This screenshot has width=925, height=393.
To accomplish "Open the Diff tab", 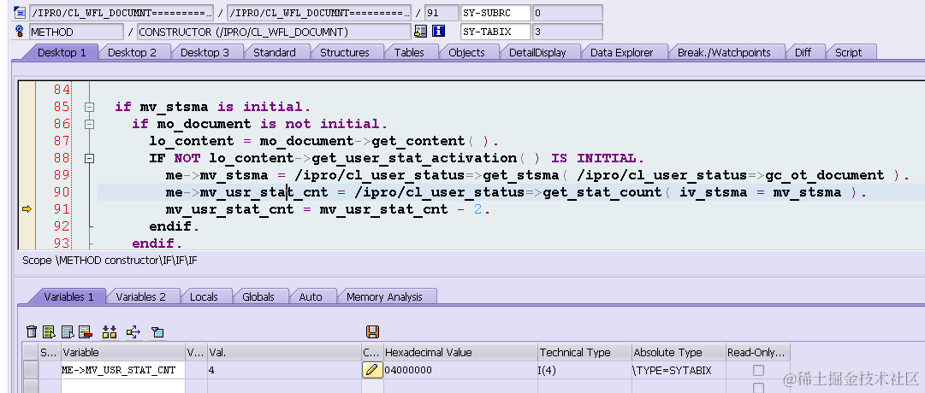I will 803,52.
